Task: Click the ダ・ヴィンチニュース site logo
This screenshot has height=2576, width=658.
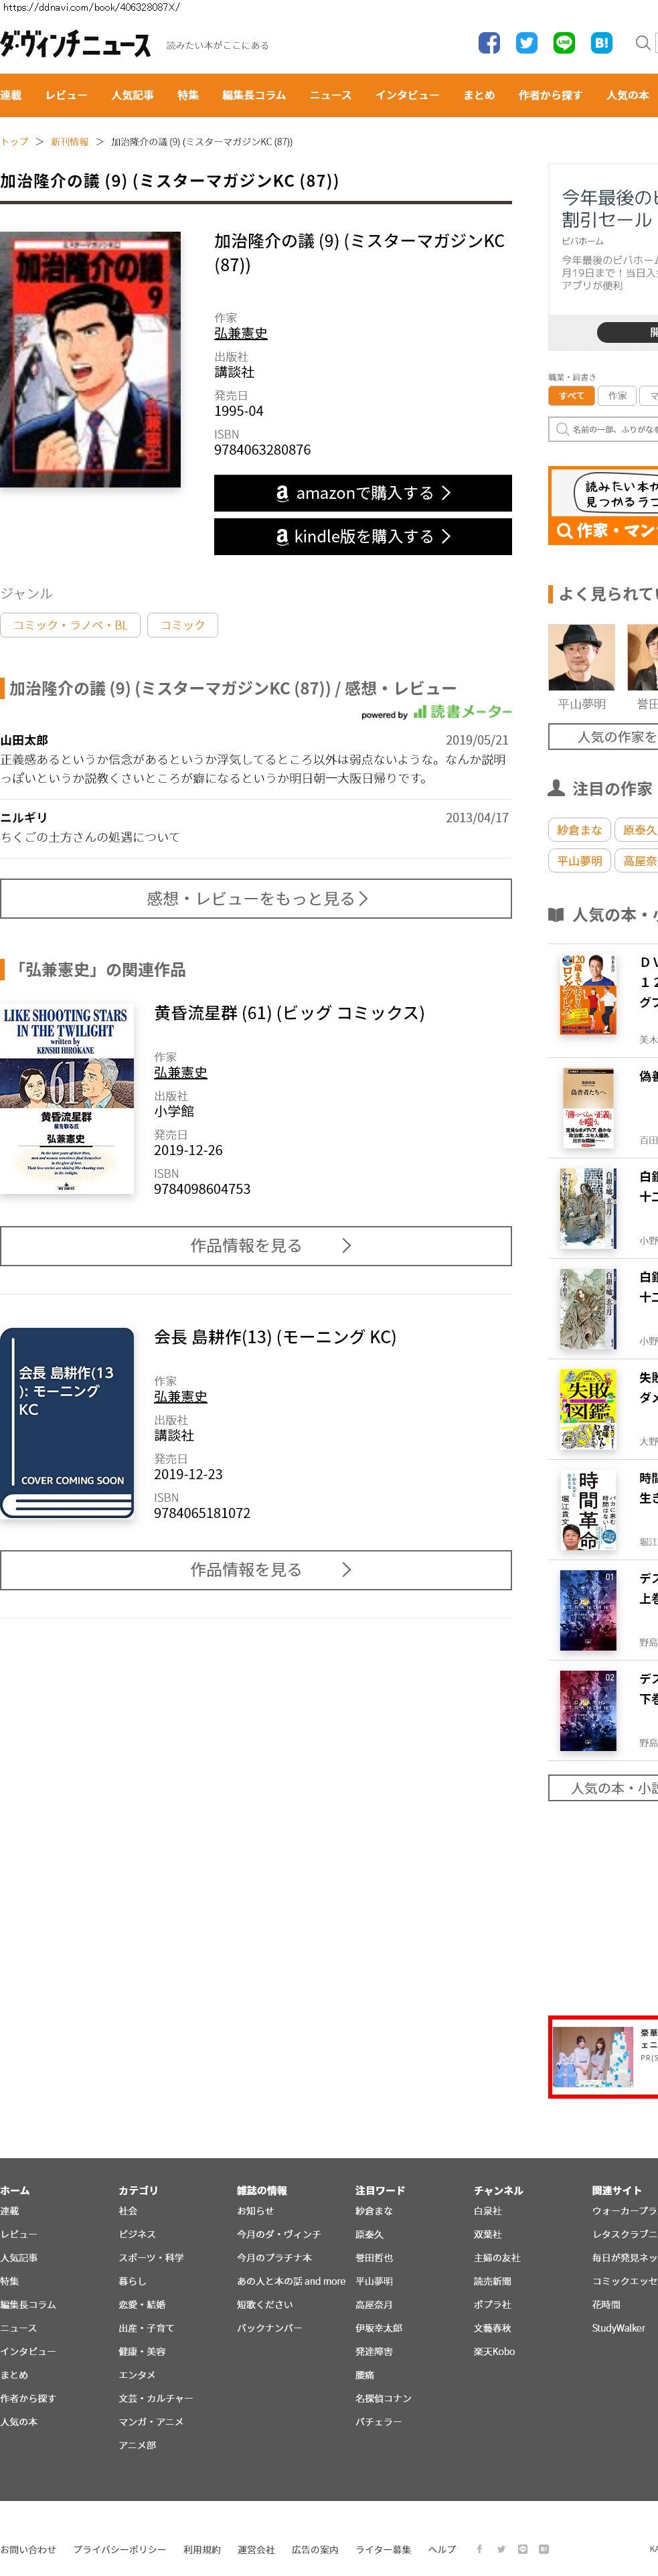Action: [76, 44]
